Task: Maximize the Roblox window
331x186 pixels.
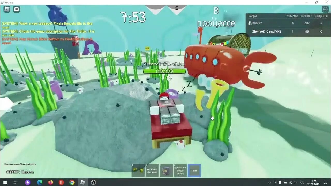Action: point(317,2)
